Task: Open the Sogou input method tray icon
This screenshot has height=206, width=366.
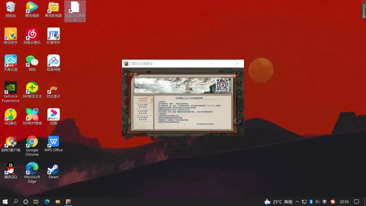Action: 333,202
